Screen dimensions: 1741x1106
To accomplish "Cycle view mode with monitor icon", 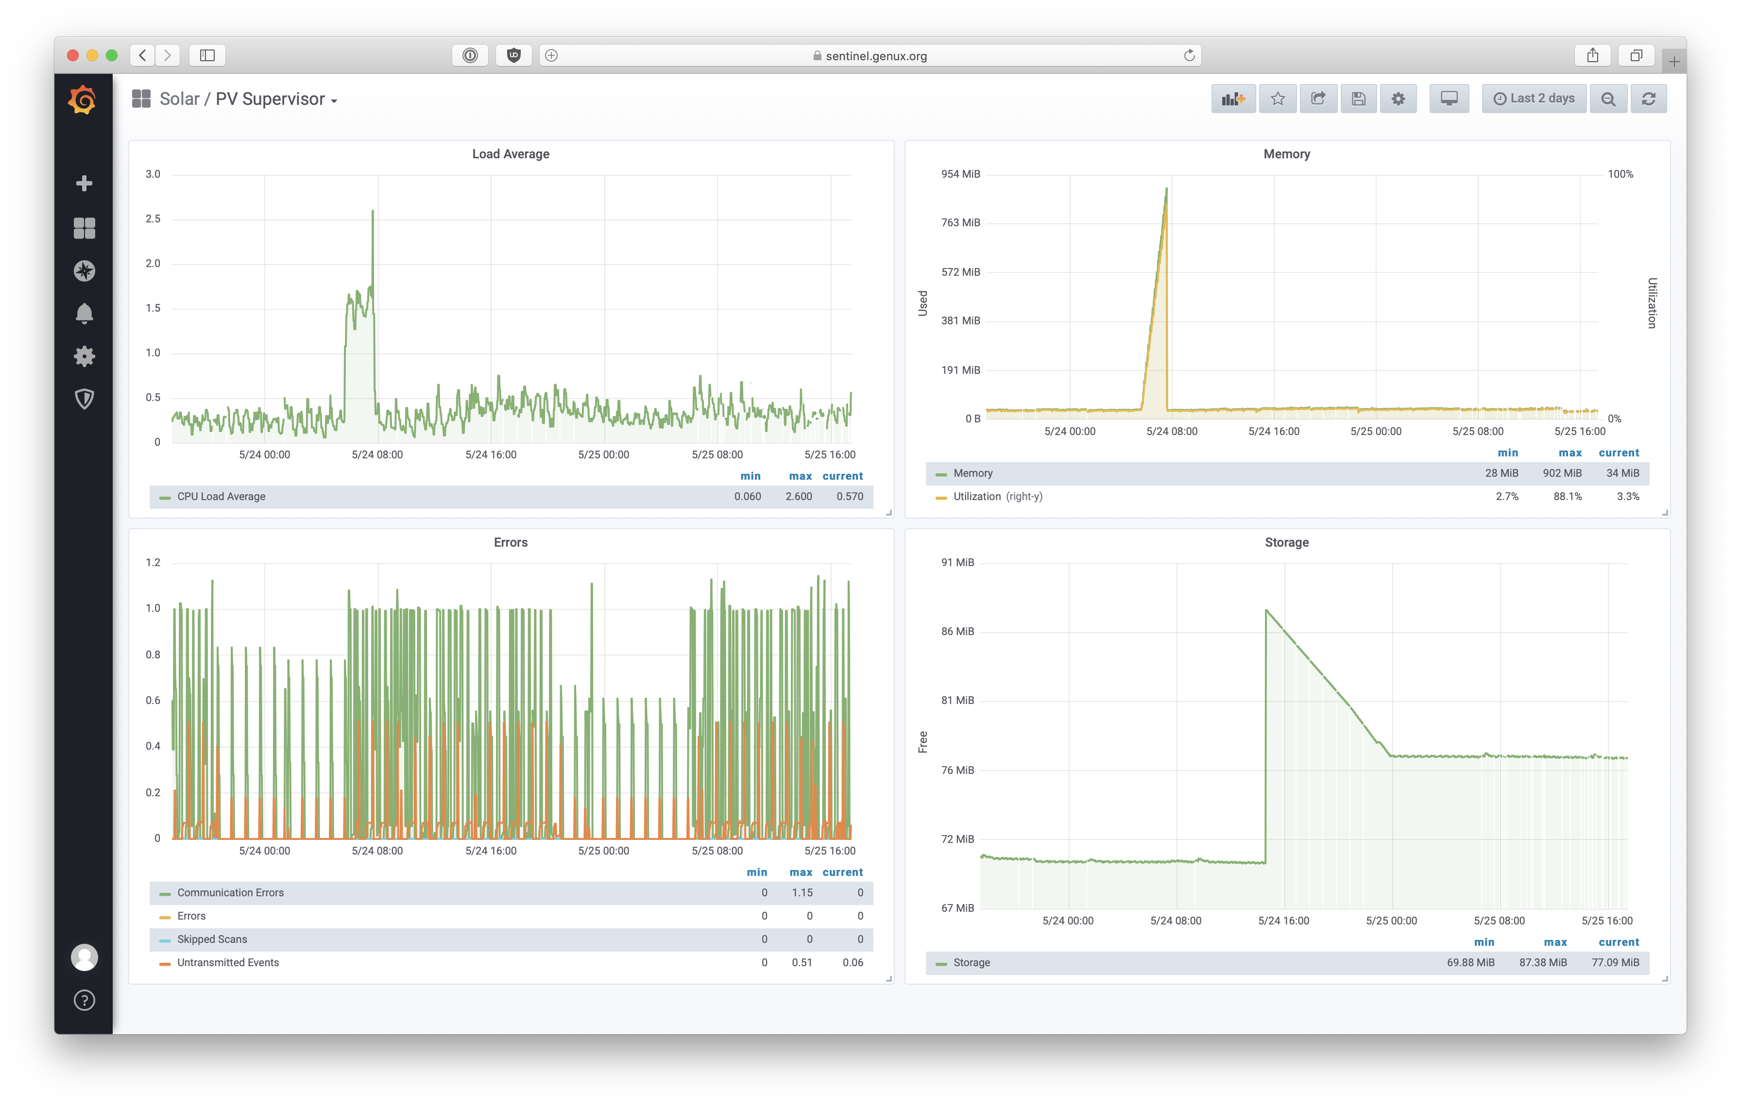I will (1449, 99).
